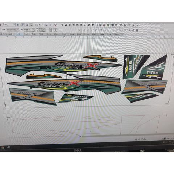Open the application launcher dropdown arrow
This screenshot has height=174, width=174.
(x=58, y=25)
